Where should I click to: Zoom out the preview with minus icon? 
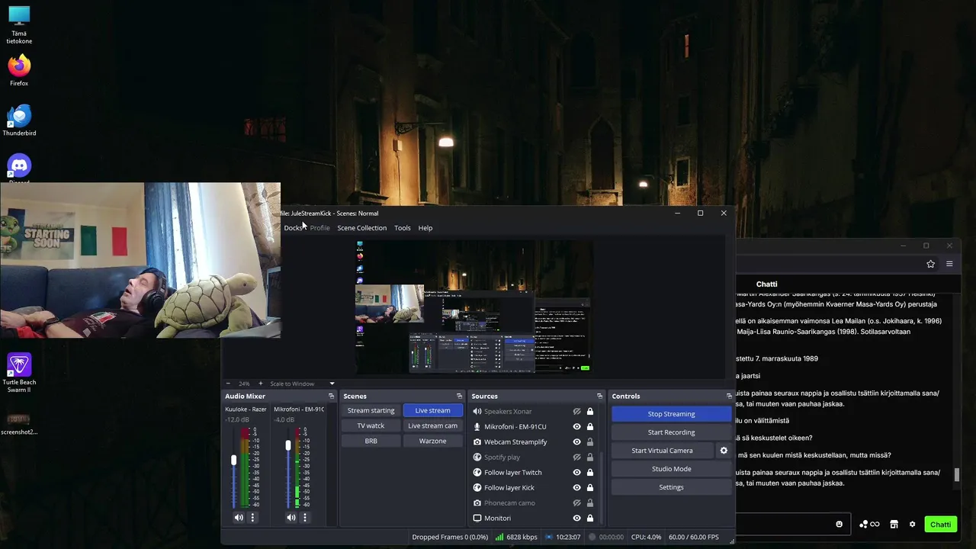227,384
